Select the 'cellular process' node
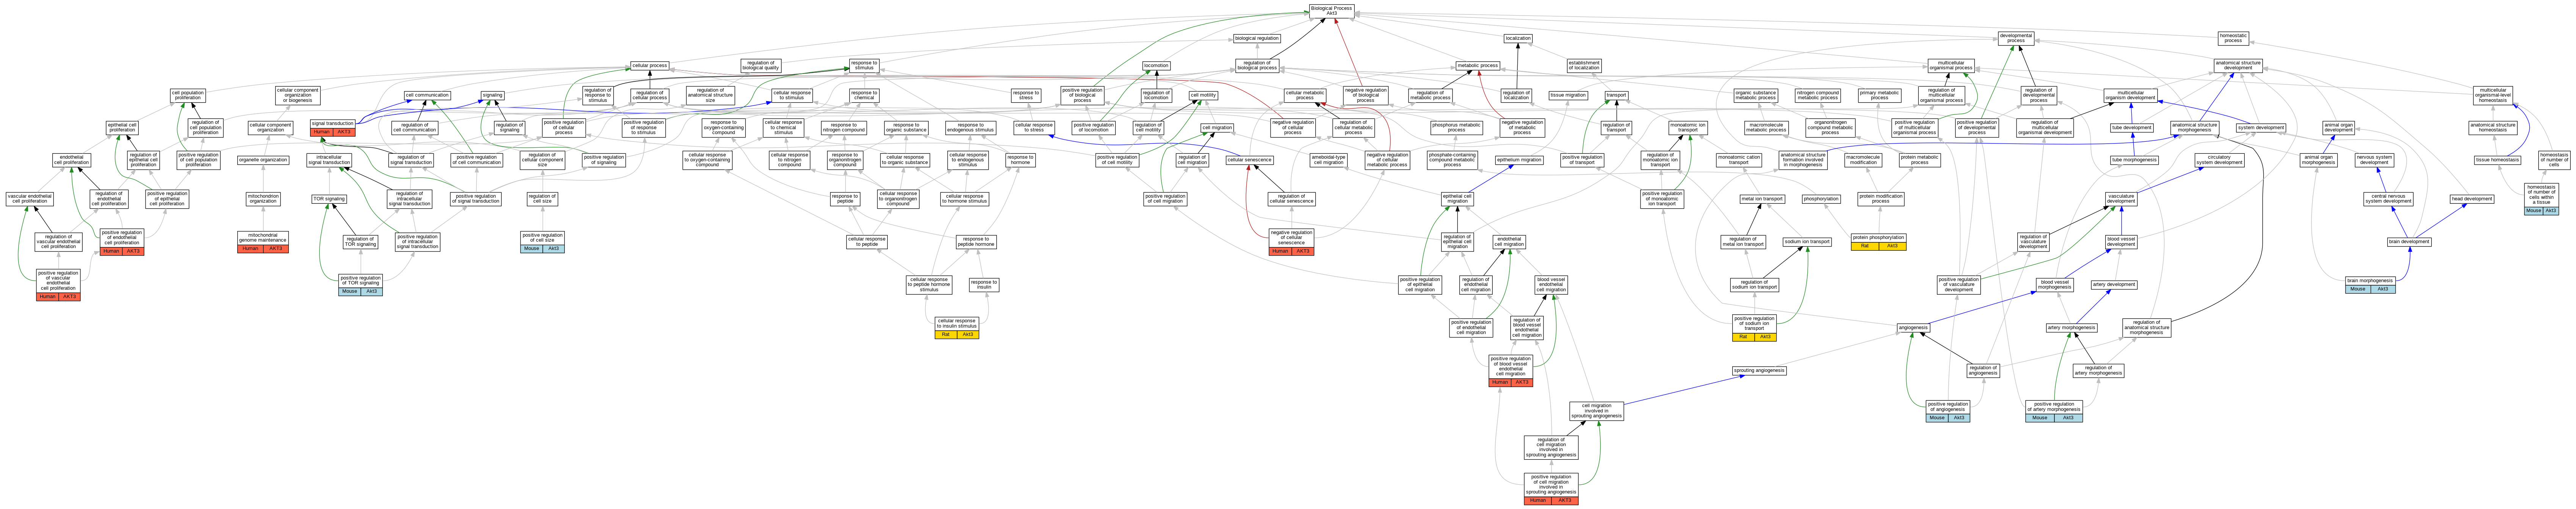 (x=650, y=66)
